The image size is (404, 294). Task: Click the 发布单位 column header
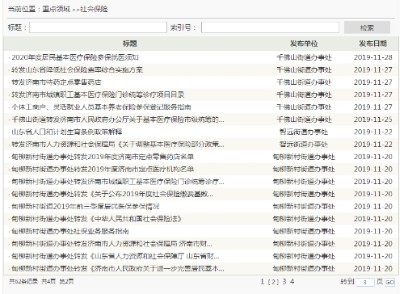(304, 44)
